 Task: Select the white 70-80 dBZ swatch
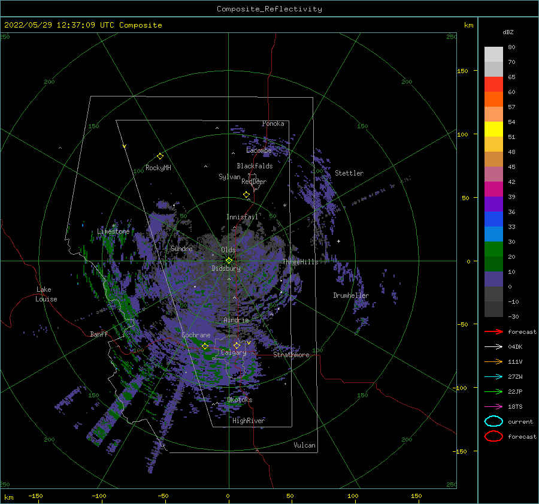(493, 55)
